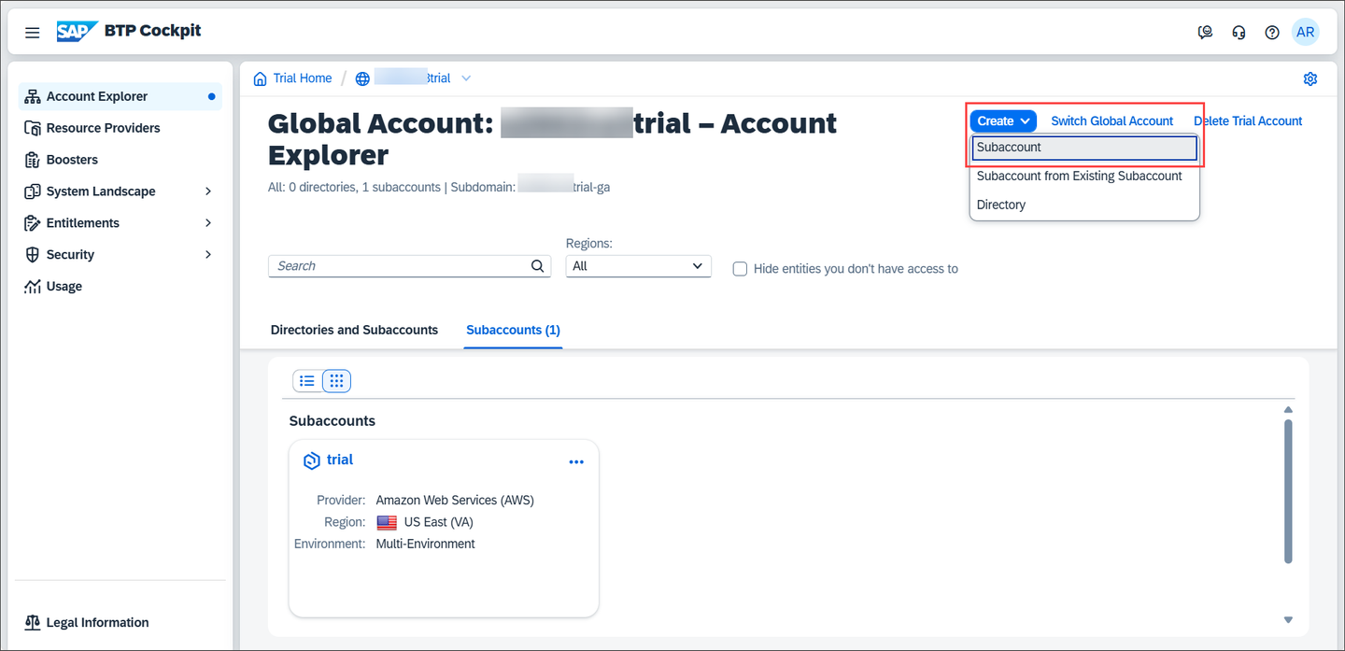Click the Account Explorer sidebar icon
The height and width of the screenshot is (651, 1345).
coord(33,96)
